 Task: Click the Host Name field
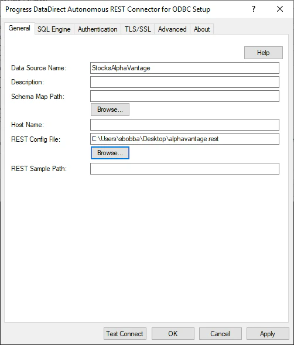[184, 125]
